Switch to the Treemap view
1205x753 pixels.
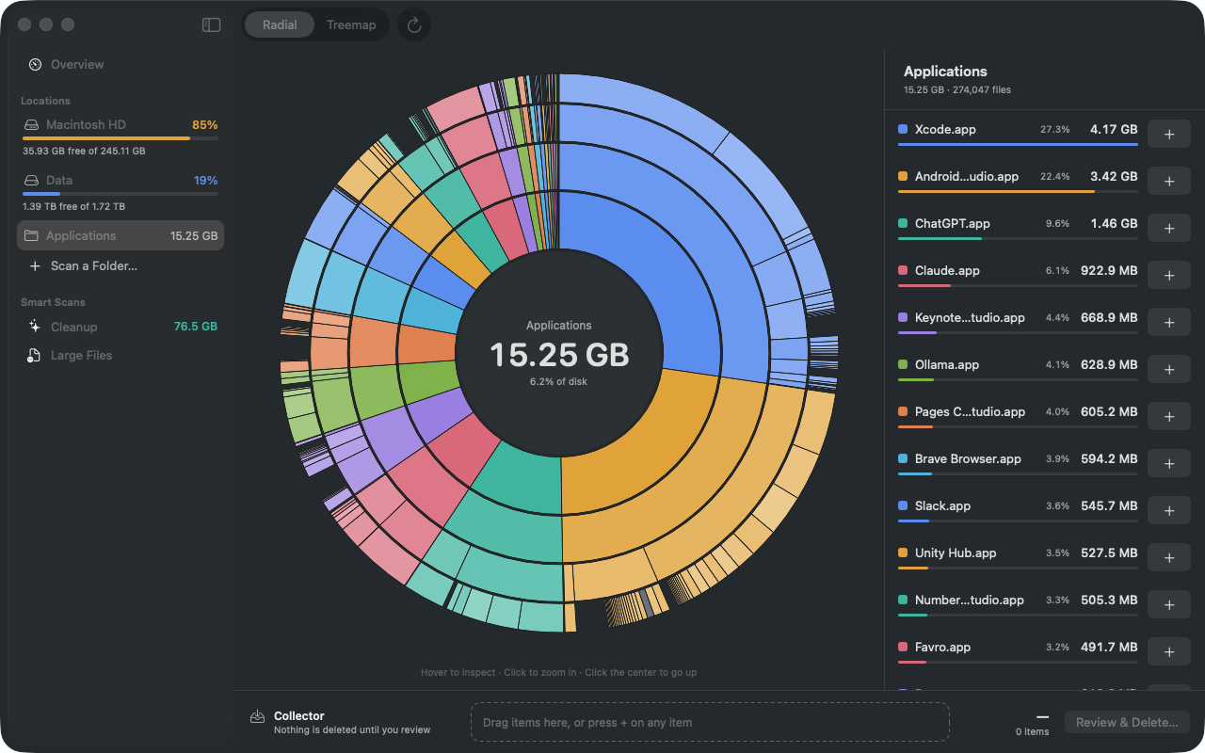[x=351, y=25]
